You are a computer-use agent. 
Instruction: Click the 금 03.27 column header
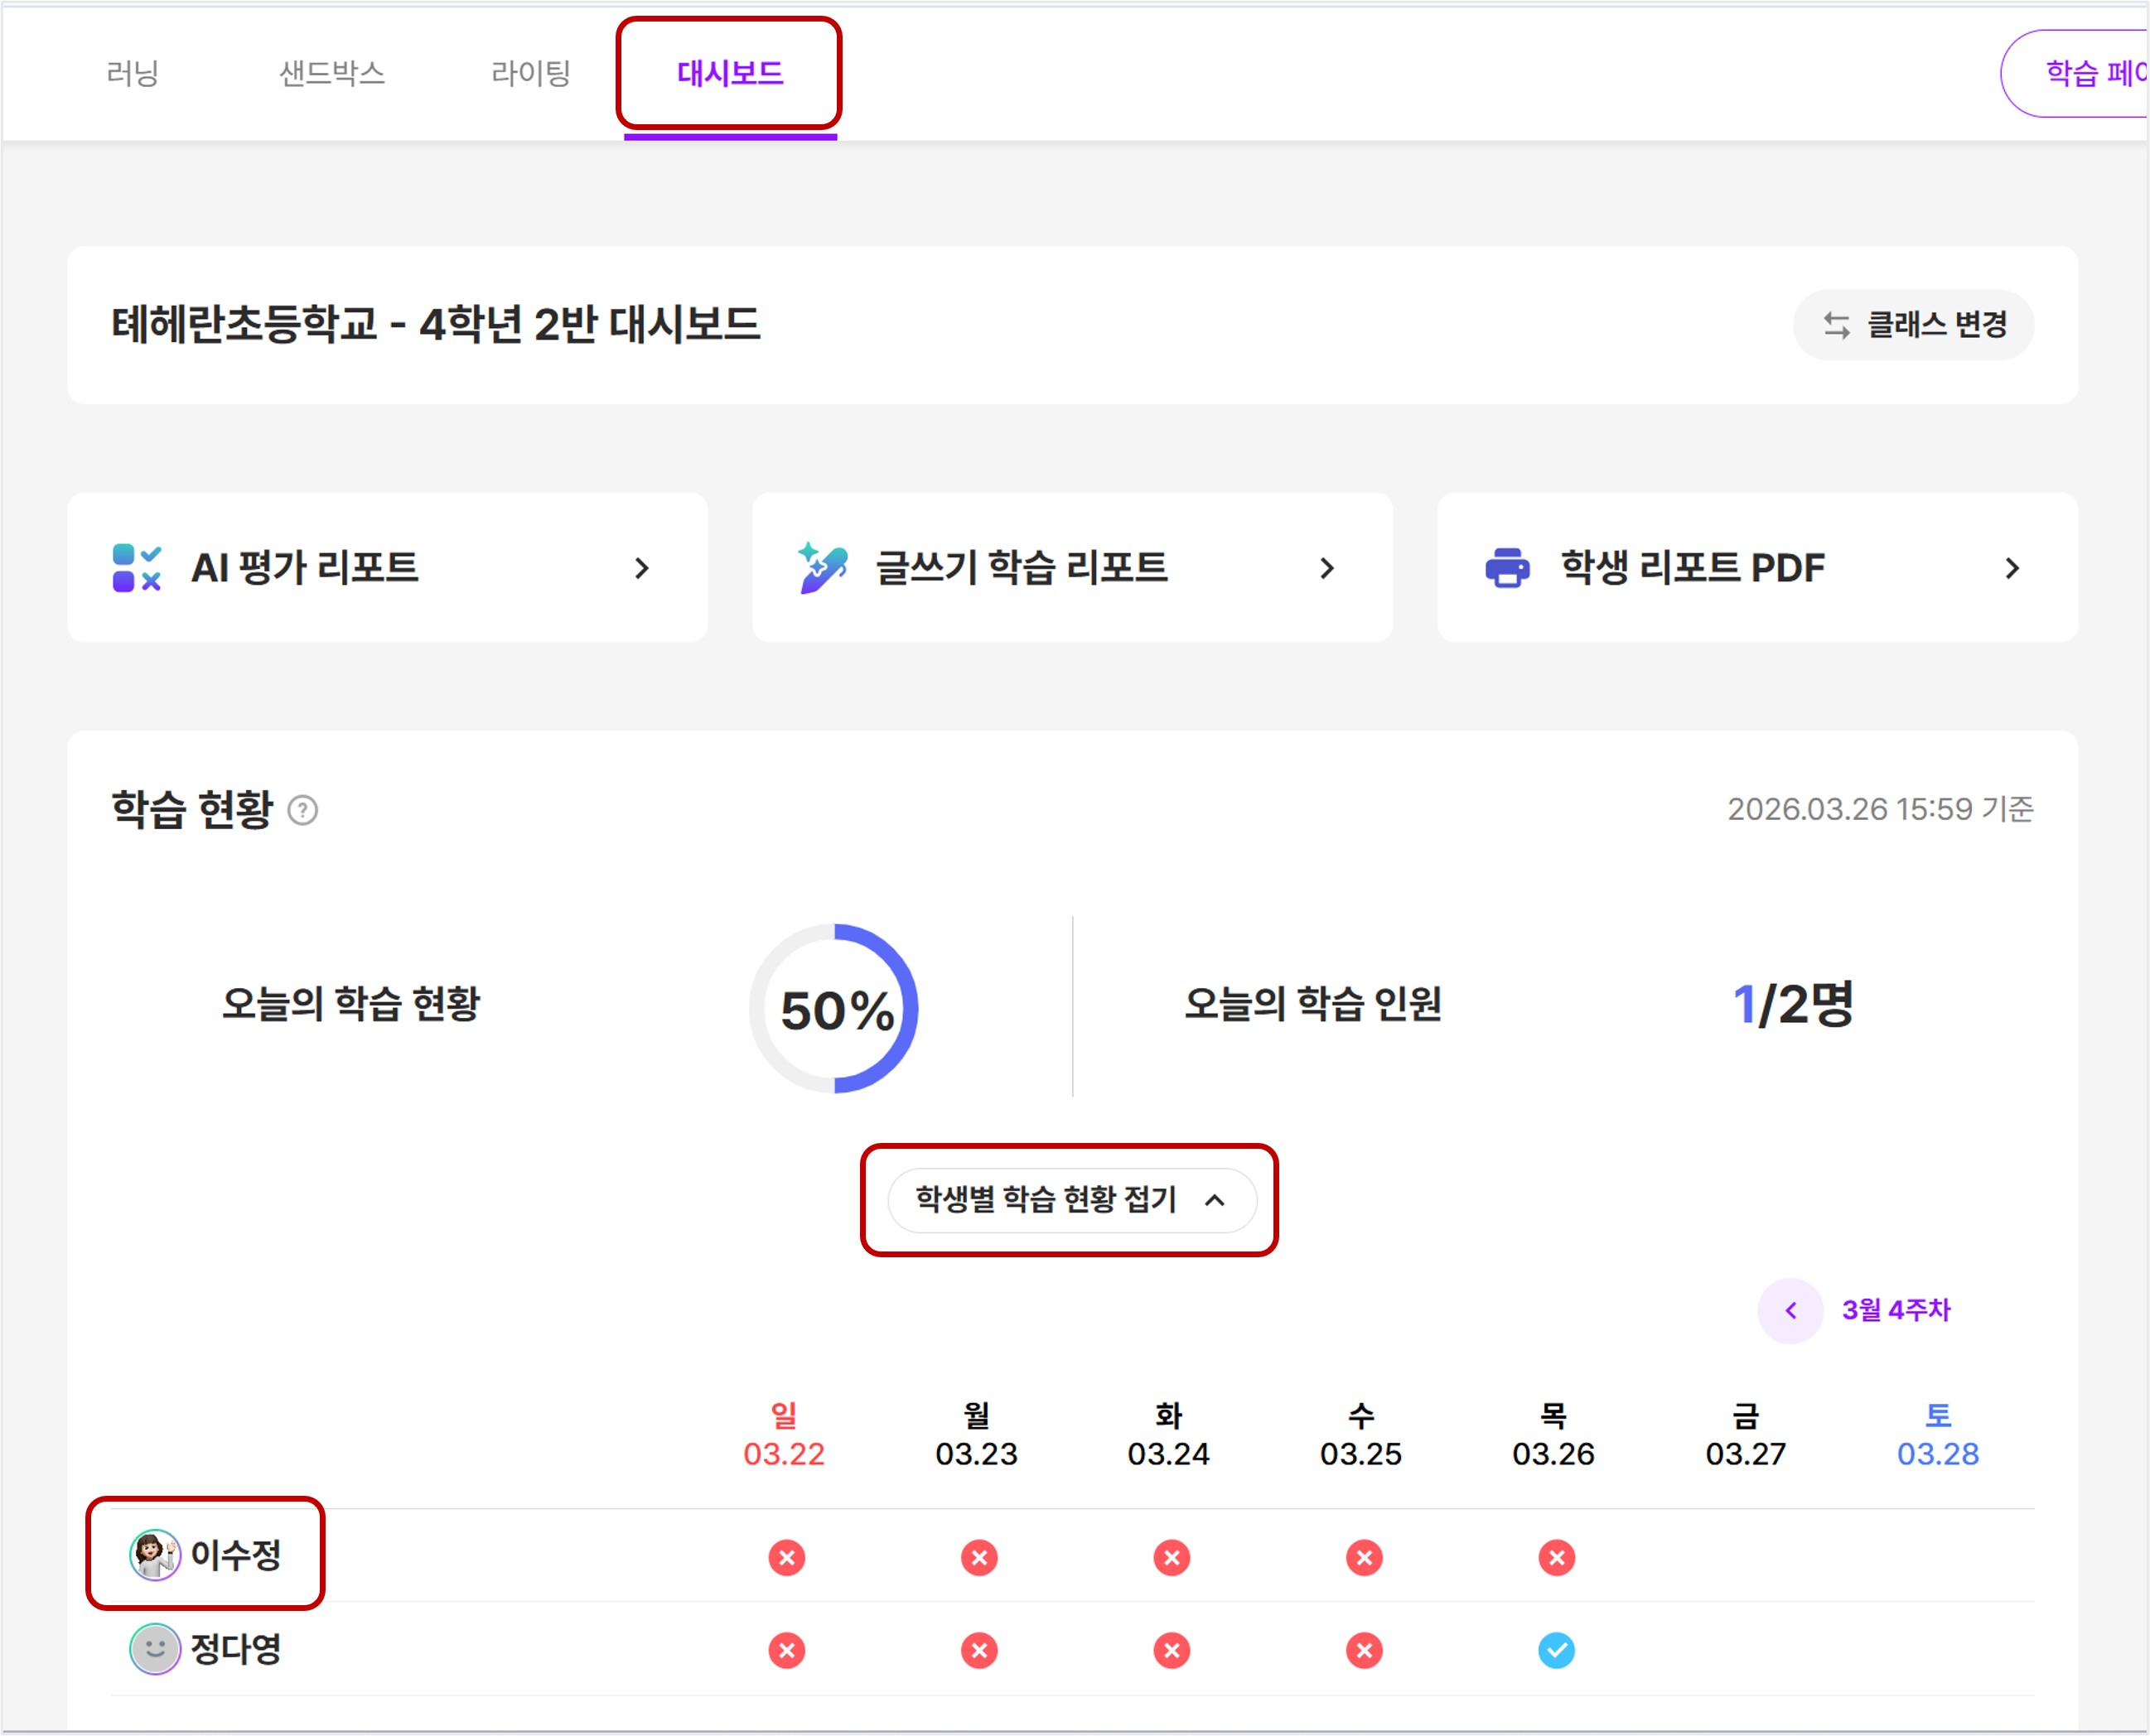click(1746, 1434)
